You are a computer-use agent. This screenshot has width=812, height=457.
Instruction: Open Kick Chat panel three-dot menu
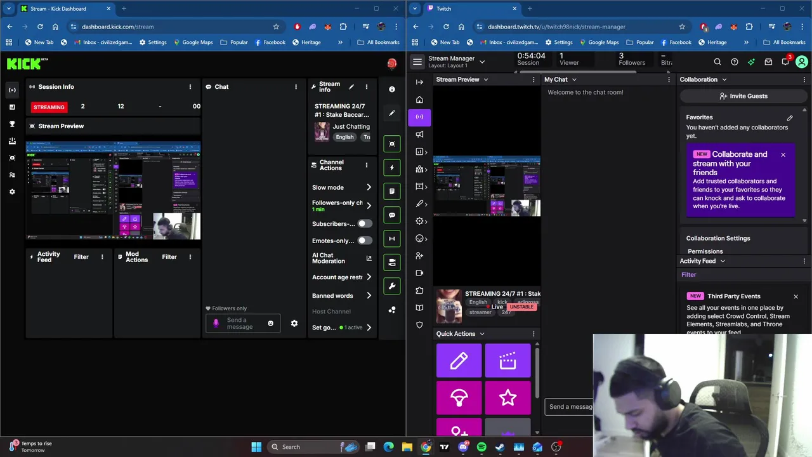pos(296,87)
